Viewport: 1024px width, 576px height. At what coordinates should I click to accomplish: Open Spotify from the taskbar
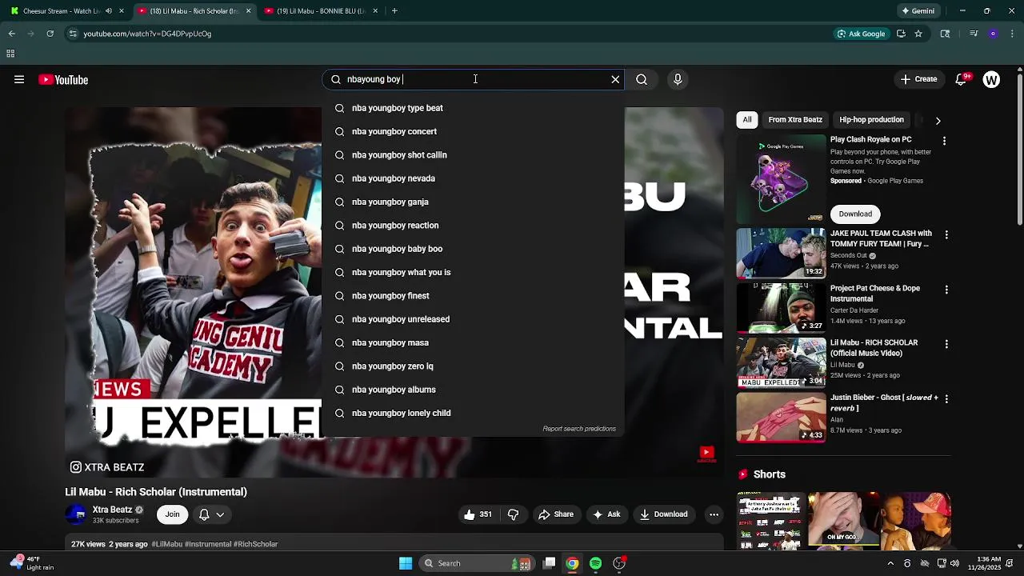[595, 563]
